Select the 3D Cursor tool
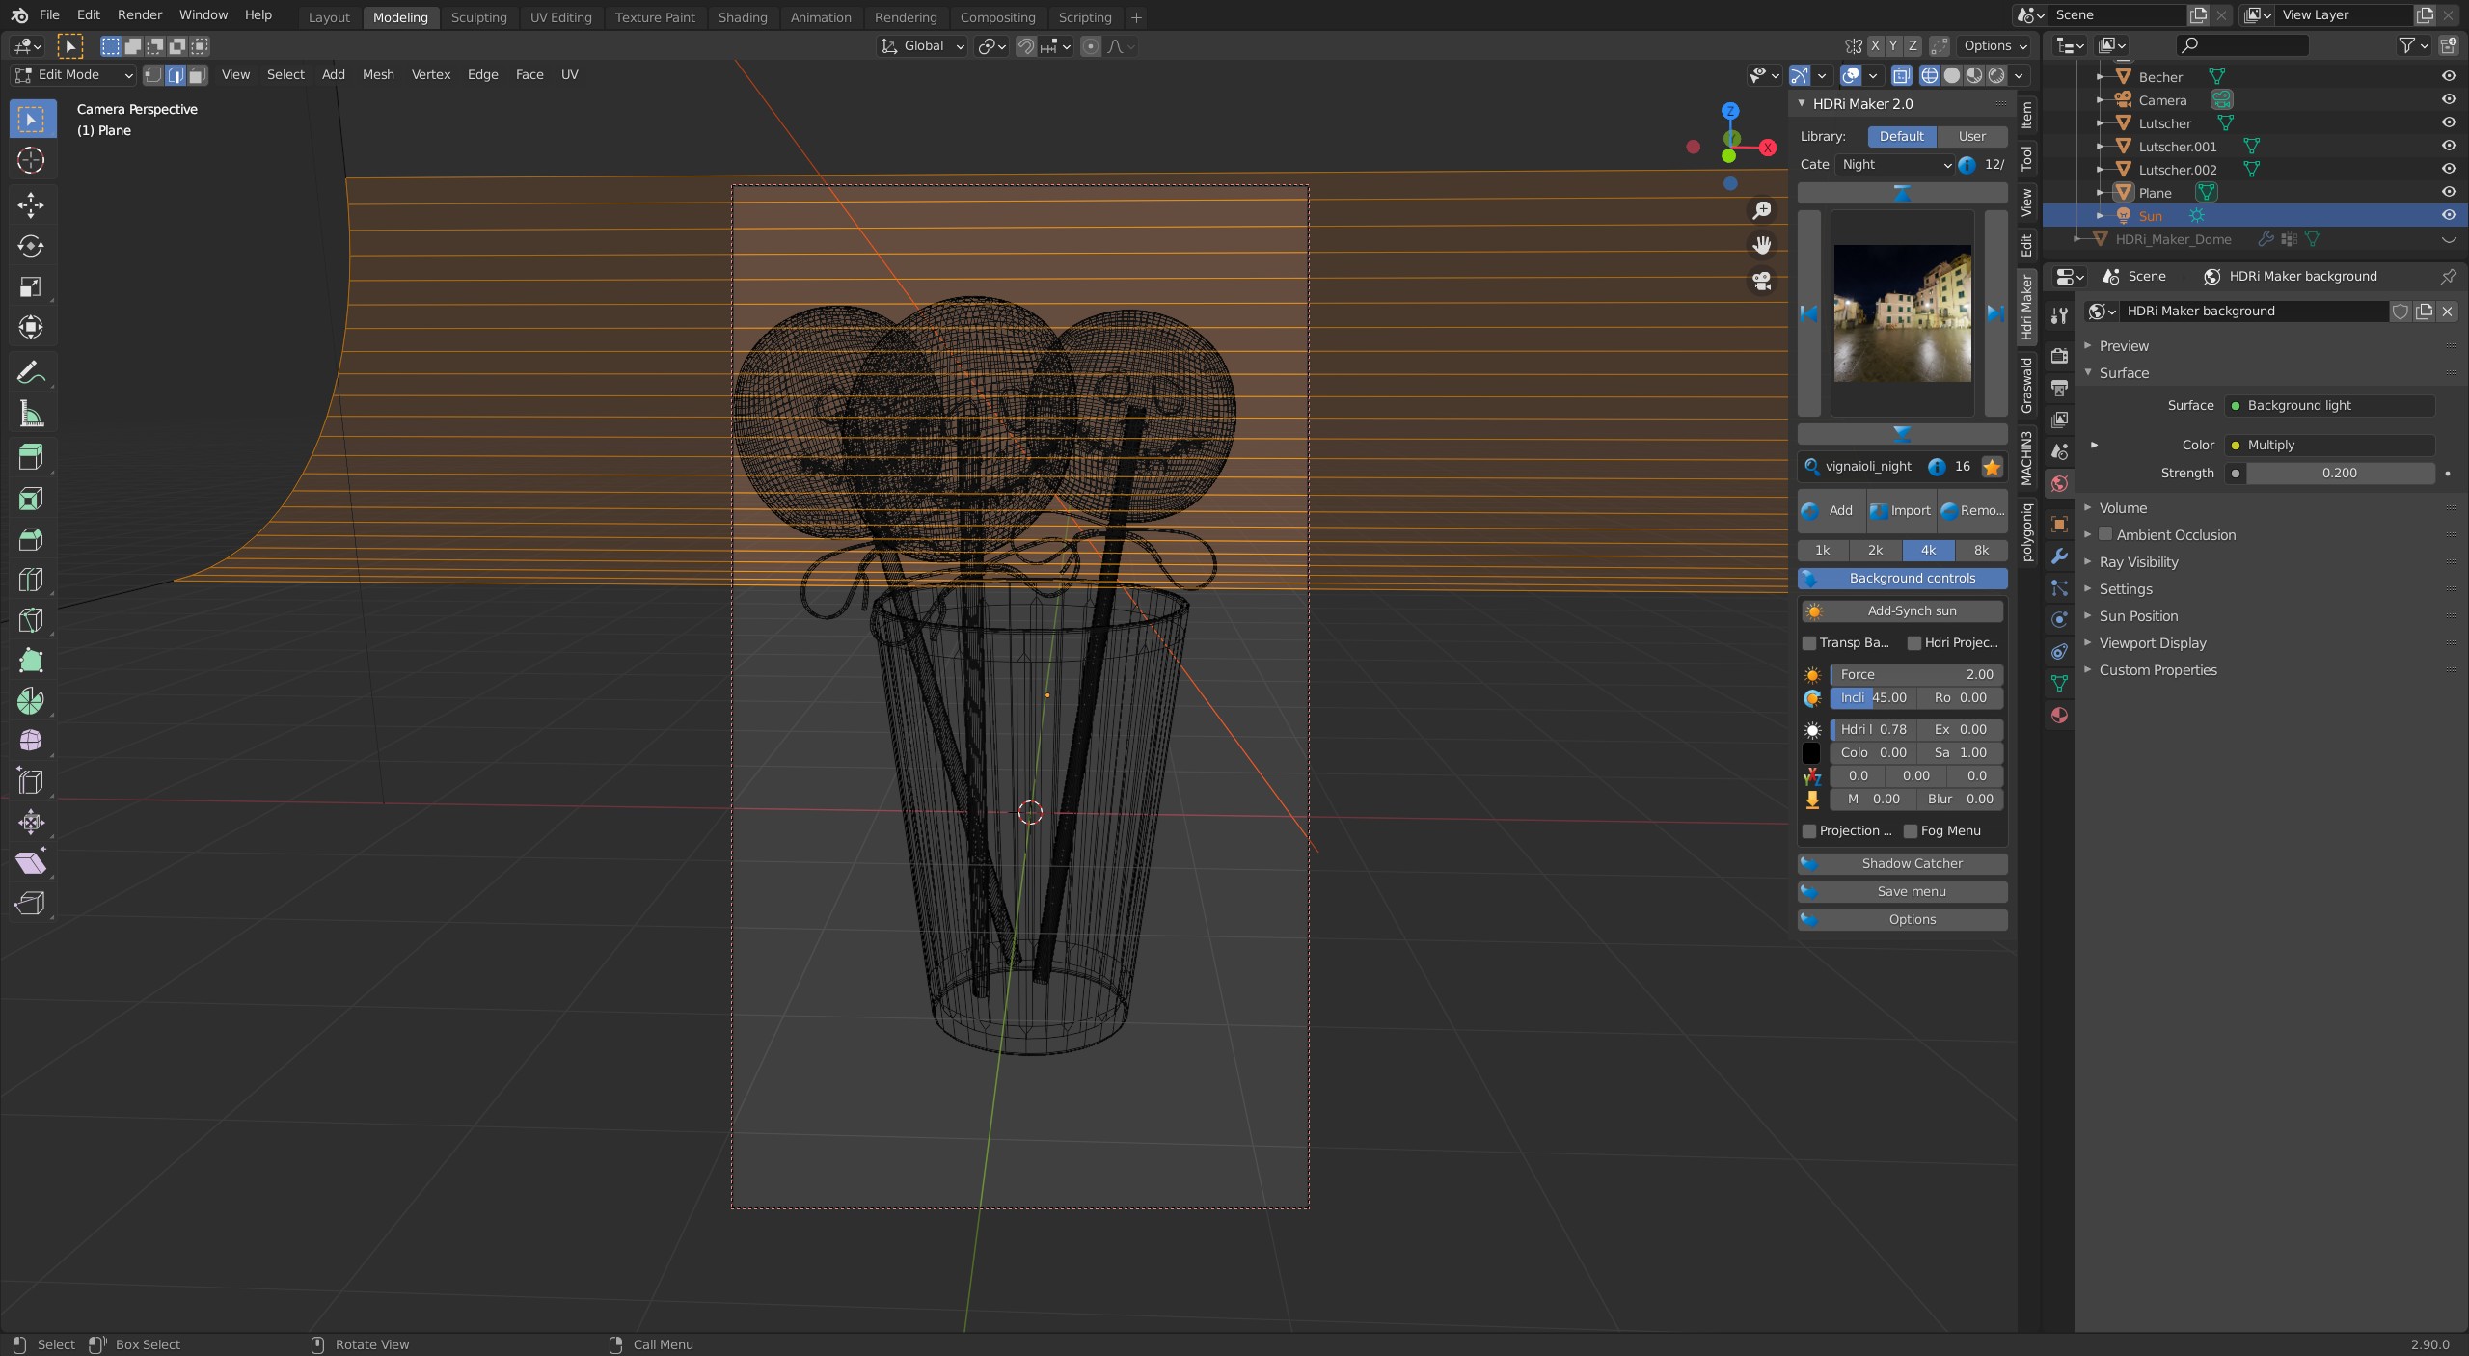The height and width of the screenshot is (1356, 2469). (x=31, y=160)
